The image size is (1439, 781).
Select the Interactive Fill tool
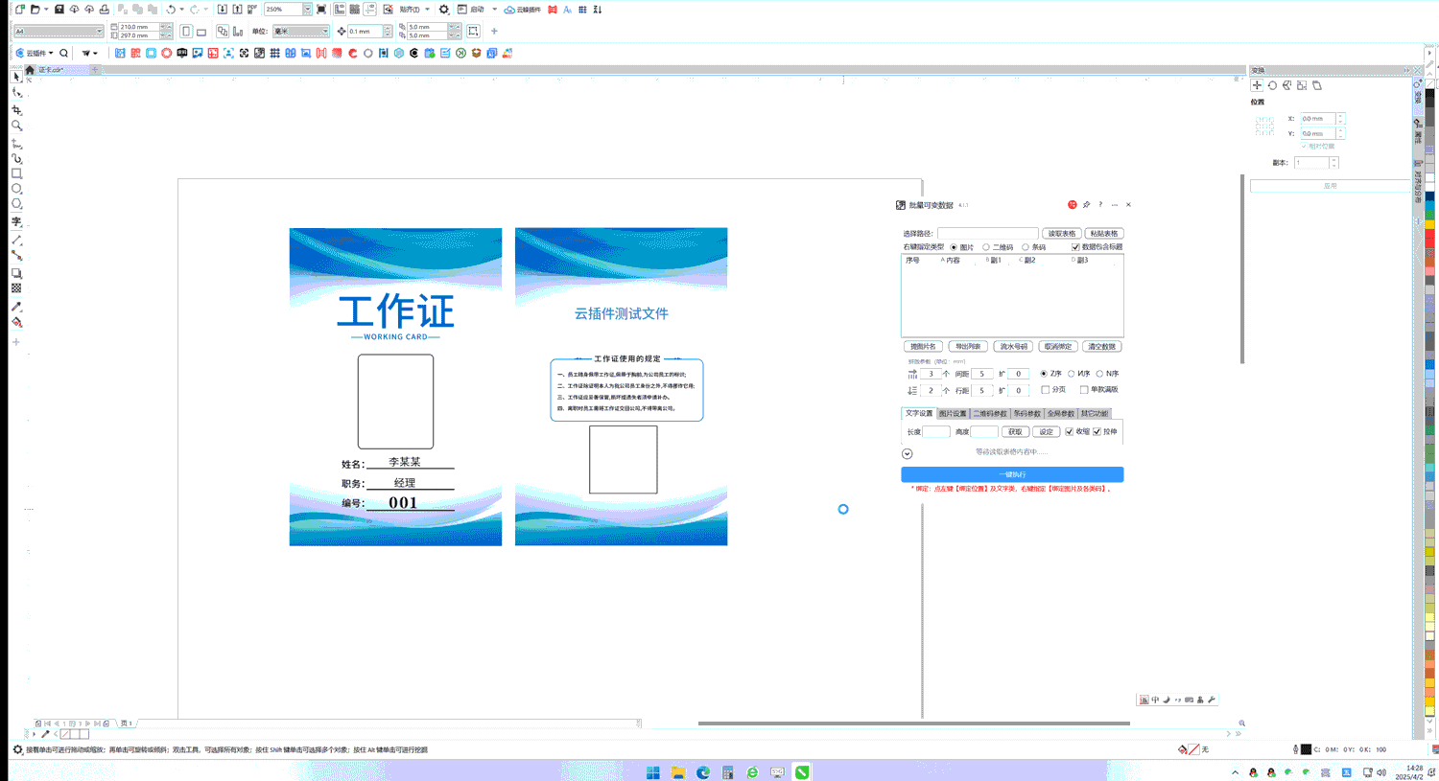(x=16, y=323)
